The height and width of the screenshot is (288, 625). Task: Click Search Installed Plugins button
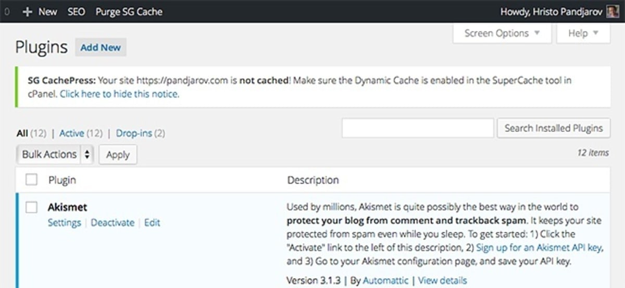554,128
